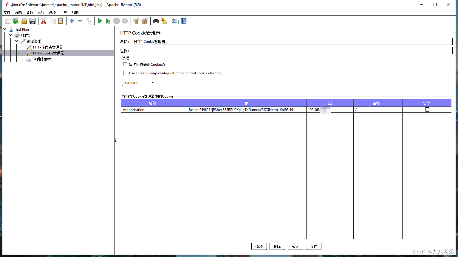Open Search with binoculars icon
Screen dimensions: 458x257
click(156, 21)
